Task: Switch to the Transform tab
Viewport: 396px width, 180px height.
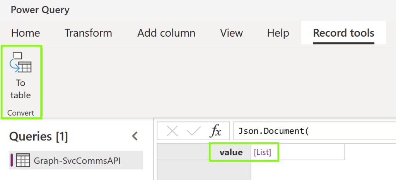Action: pyautogui.click(x=88, y=33)
